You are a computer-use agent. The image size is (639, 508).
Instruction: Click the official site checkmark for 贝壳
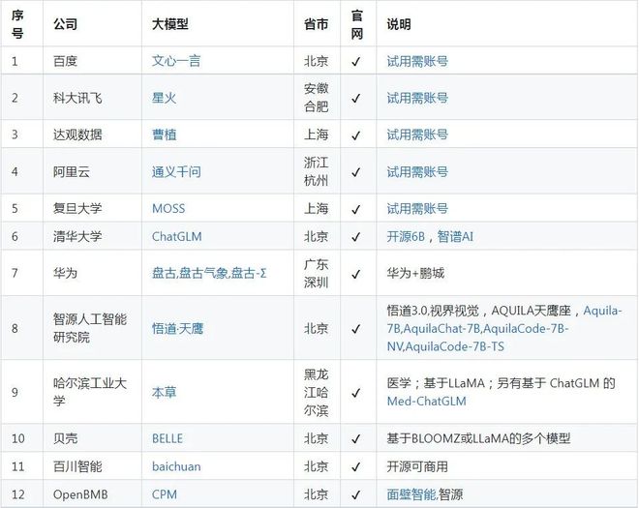[x=356, y=439]
